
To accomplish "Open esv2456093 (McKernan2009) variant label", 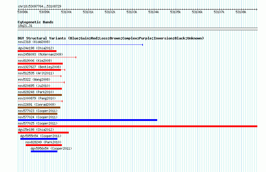I will point(40,54).
